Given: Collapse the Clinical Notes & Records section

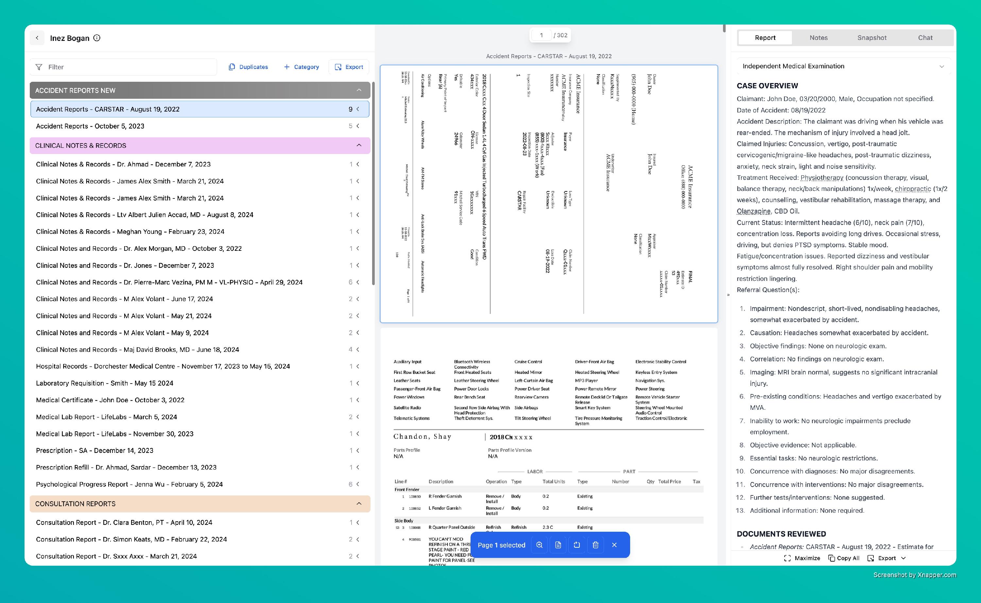Looking at the screenshot, I should click(358, 145).
